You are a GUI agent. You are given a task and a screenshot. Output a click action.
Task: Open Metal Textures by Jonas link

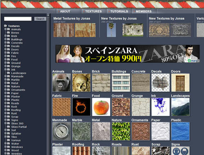click(x=72, y=18)
